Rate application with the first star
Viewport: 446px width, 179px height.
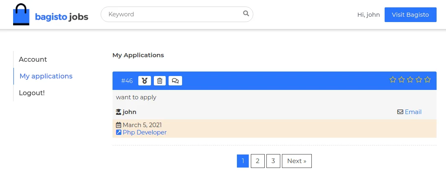pos(392,80)
